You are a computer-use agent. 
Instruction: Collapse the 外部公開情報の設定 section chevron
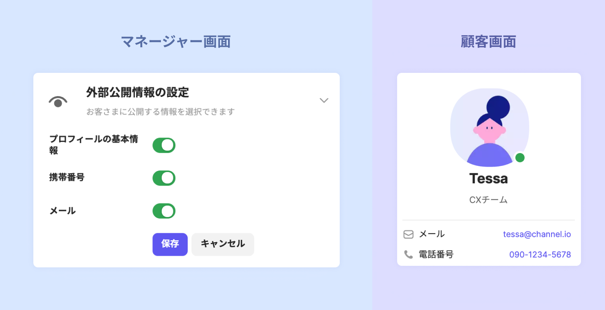[324, 100]
